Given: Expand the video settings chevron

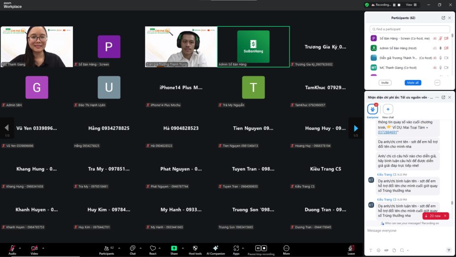Looking at the screenshot, I should point(43,249).
